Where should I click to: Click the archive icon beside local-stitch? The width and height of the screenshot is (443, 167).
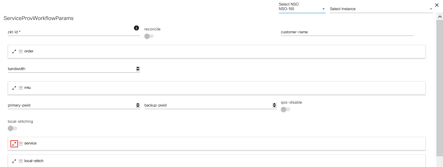tap(21, 161)
